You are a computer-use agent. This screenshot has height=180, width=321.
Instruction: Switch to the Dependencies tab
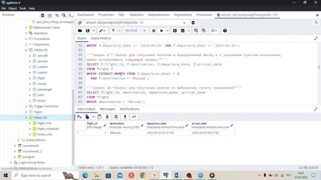[158, 14]
